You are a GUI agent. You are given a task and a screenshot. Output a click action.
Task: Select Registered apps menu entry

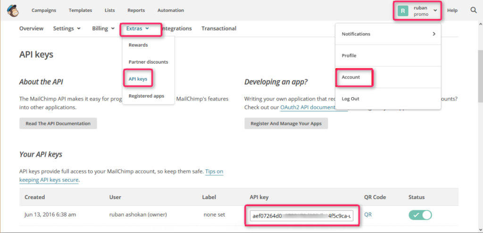coord(146,96)
